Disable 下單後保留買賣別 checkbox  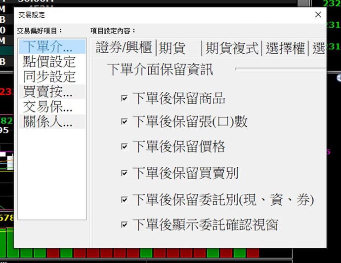click(x=124, y=173)
